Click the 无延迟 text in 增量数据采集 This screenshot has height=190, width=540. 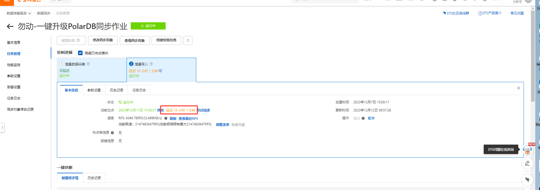pyautogui.click(x=64, y=71)
